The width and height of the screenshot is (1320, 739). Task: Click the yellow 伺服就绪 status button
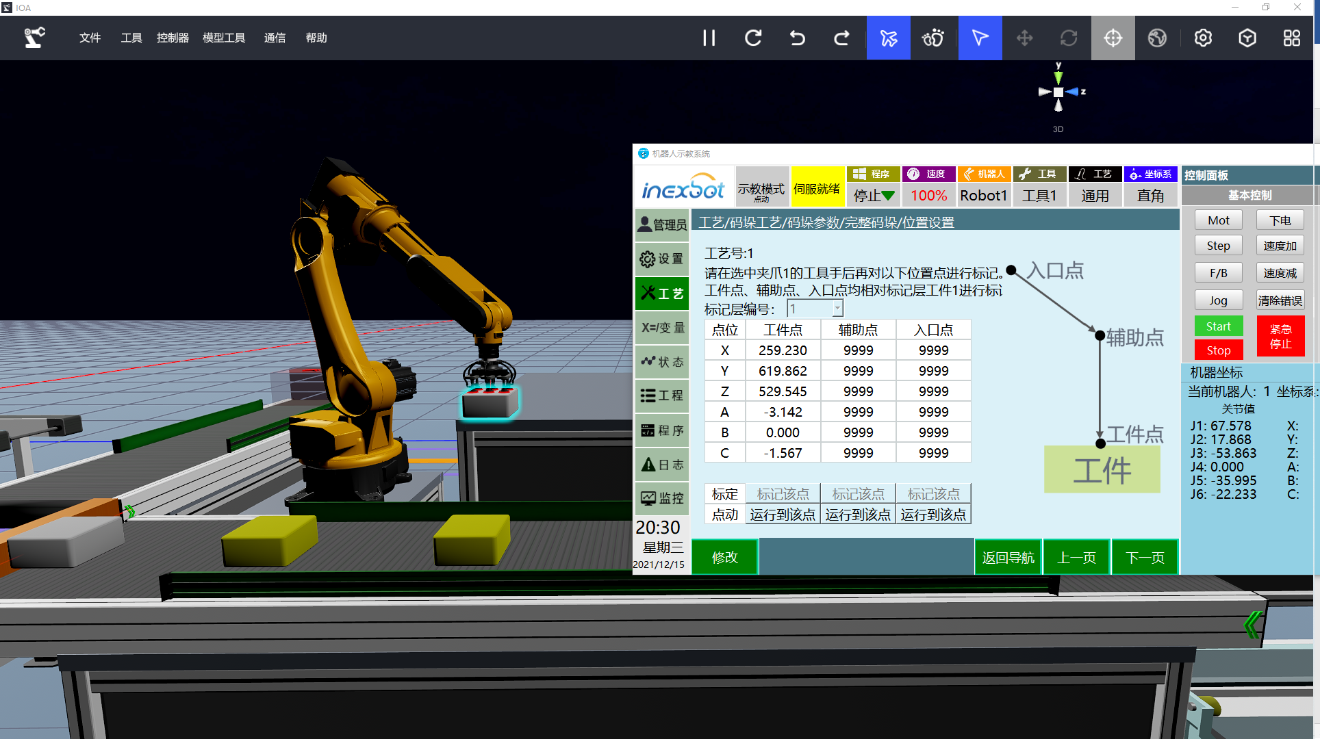(817, 186)
